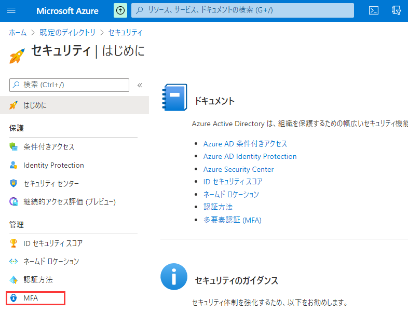This screenshot has height=312, width=408.
Task: Go to ホーム in the breadcrumb
Action: (x=18, y=32)
